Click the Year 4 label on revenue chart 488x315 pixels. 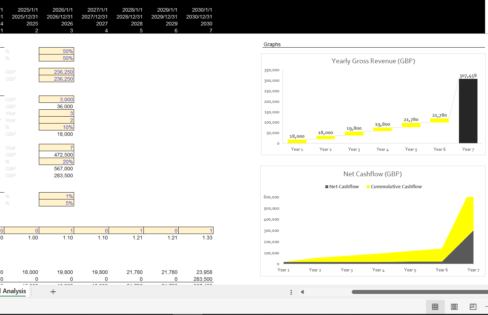tap(382, 149)
